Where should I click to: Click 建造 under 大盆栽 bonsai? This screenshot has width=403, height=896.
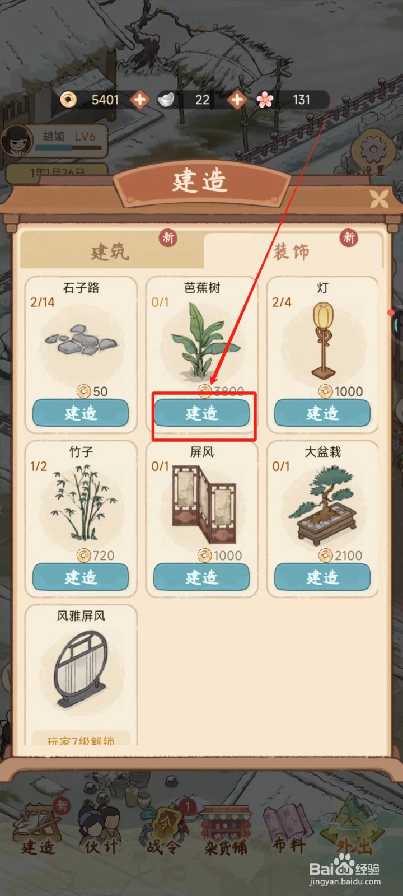pos(322,577)
